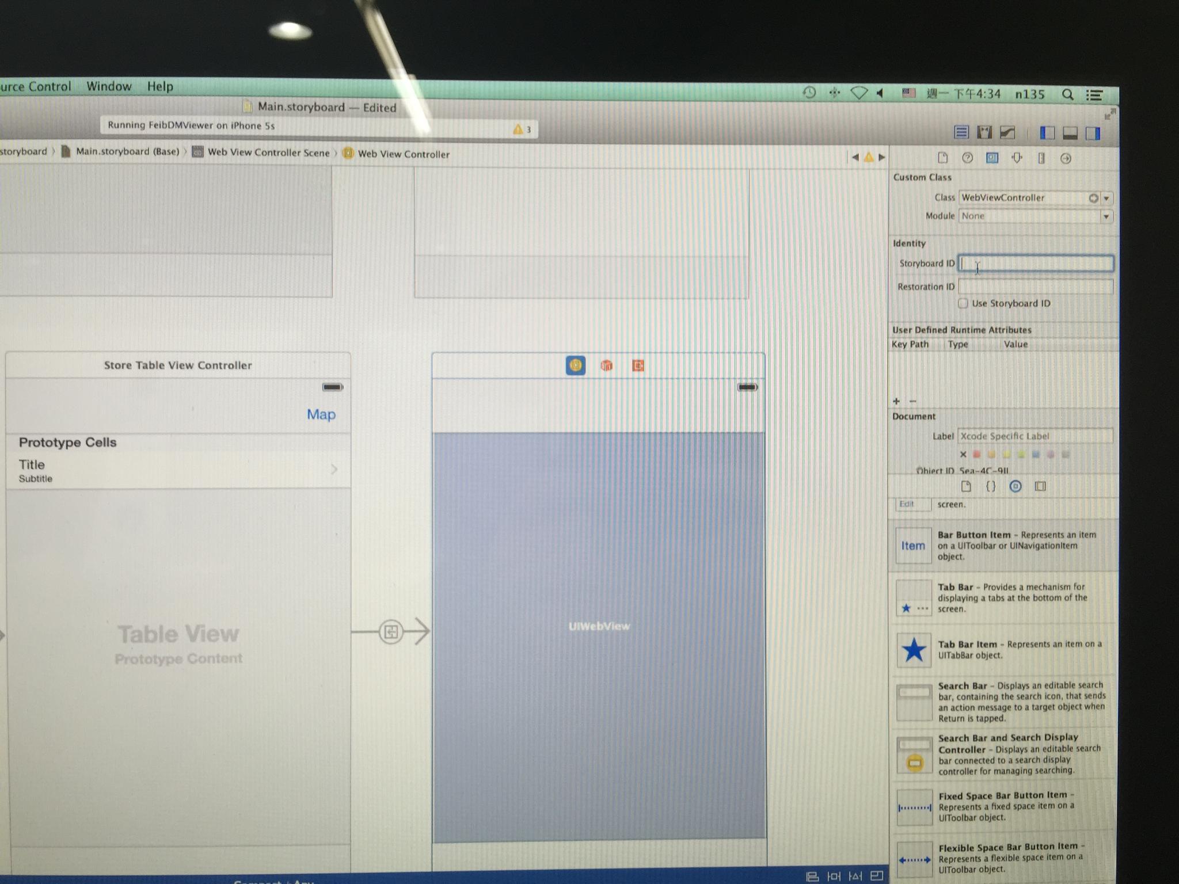Pick the green label color swatch
Screen dimensions: 1179x884
tap(1021, 454)
